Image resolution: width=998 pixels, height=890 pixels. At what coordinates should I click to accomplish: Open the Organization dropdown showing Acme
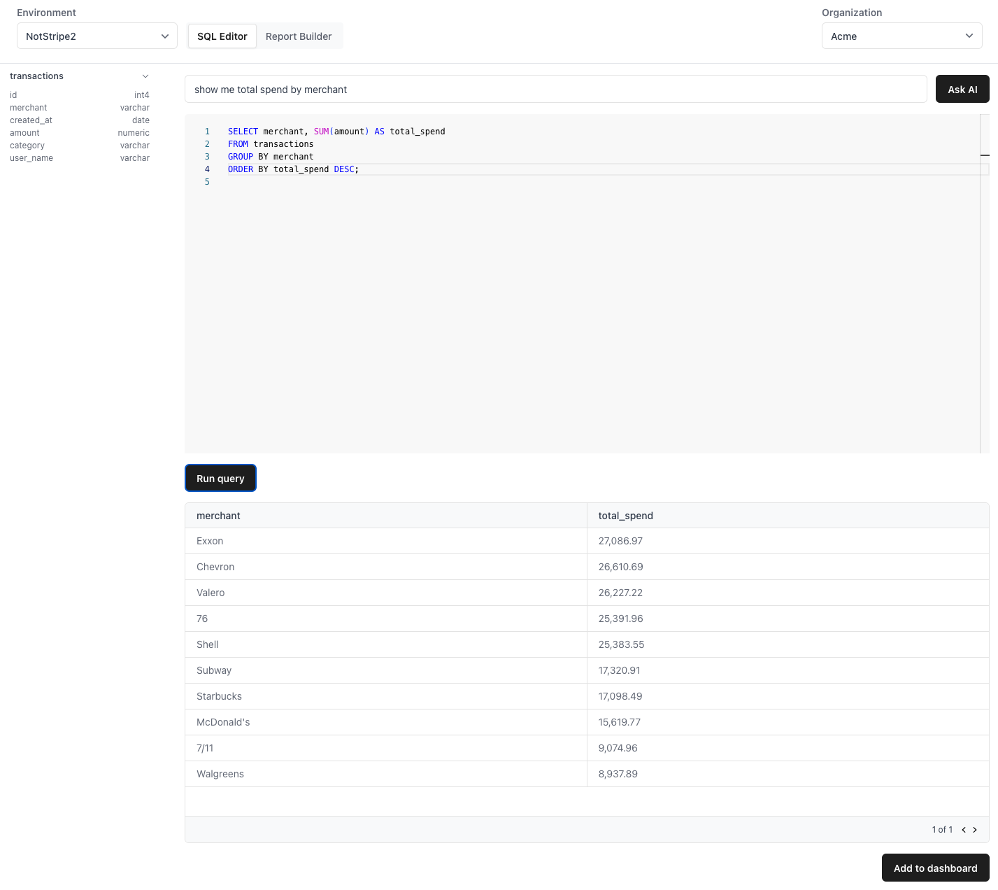click(901, 36)
